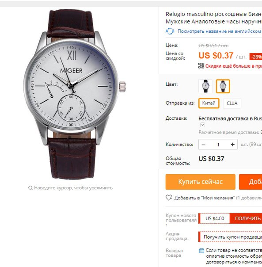This screenshot has width=262, height=267.
Task: Click the QR code icon near app discounts
Action: click(201, 66)
